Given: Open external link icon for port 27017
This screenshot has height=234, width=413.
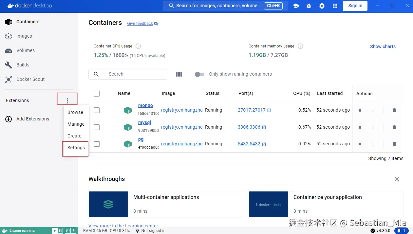Looking at the screenshot, I should click(269, 110).
